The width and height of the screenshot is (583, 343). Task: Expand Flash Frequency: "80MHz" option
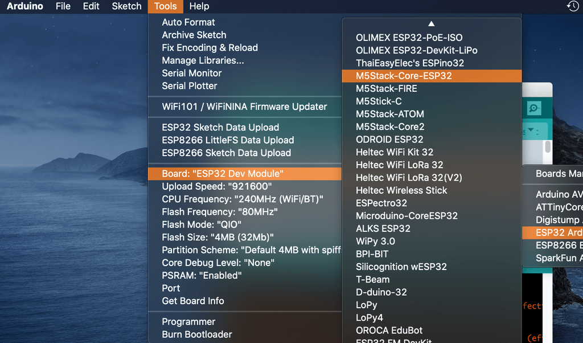coord(245,212)
